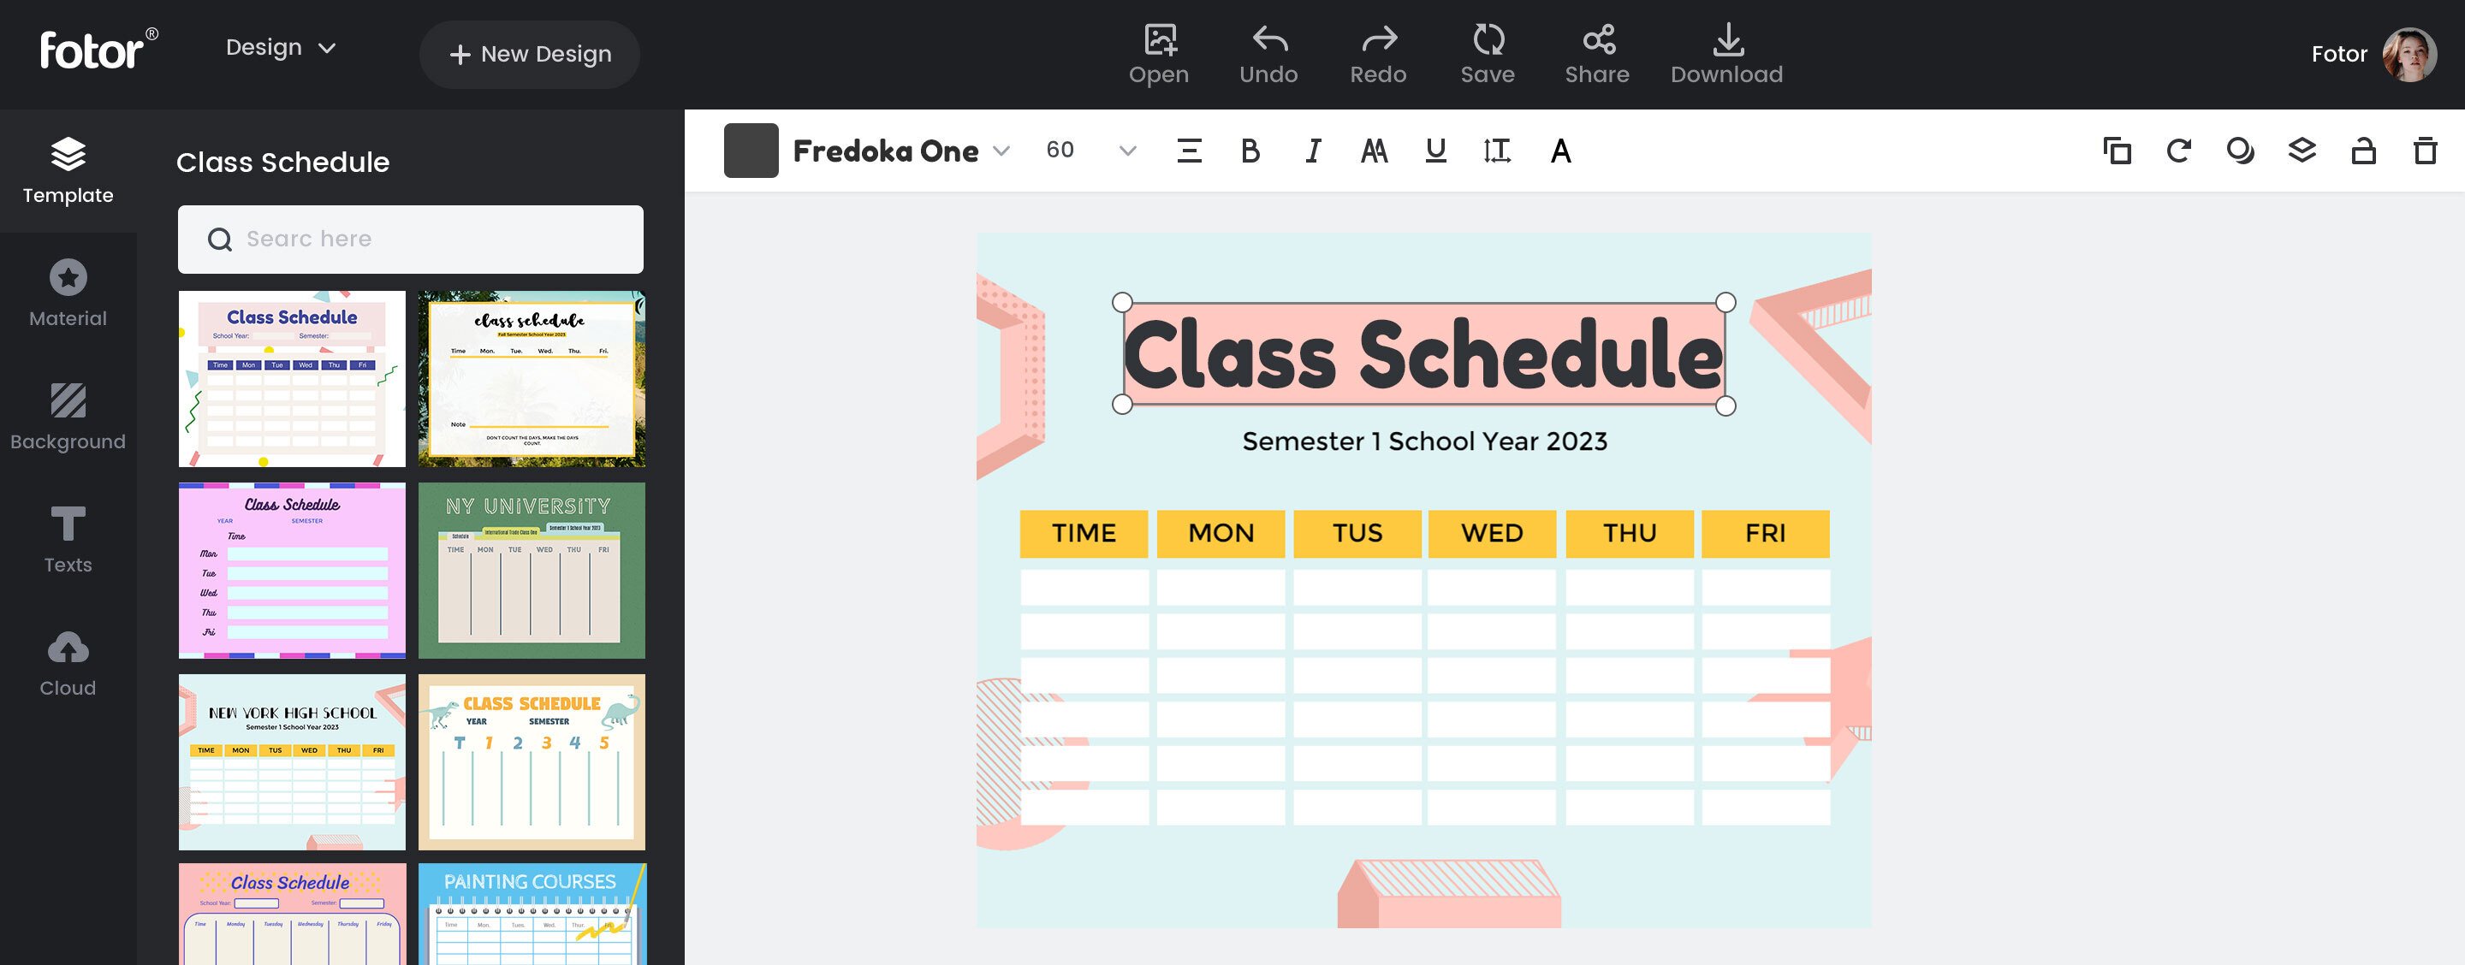Viewport: 2465px width, 965px height.
Task: Select the text alignment icon
Action: [1189, 150]
